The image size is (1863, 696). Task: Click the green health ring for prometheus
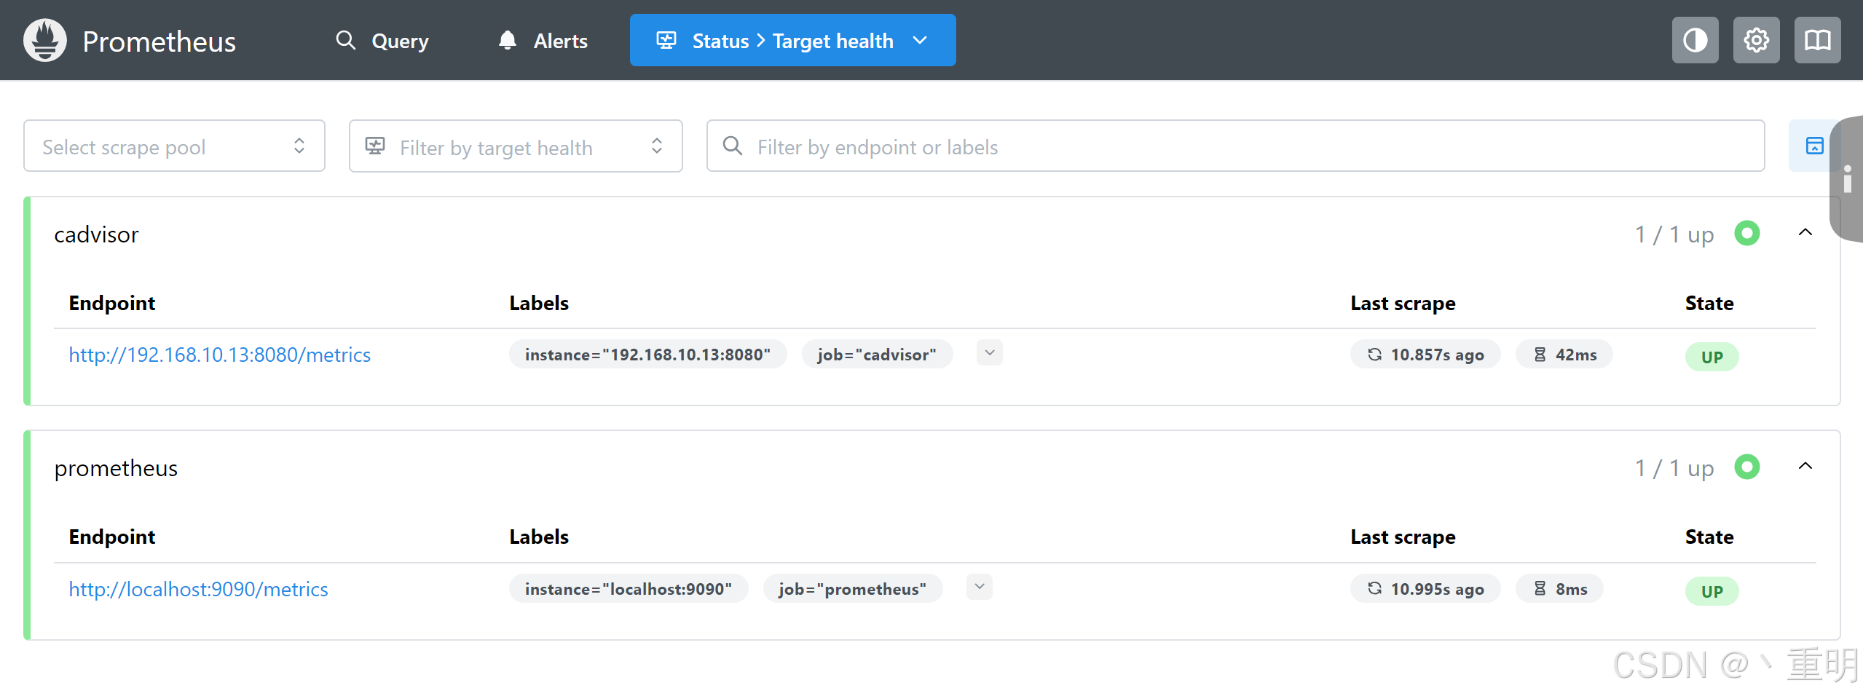click(x=1746, y=467)
